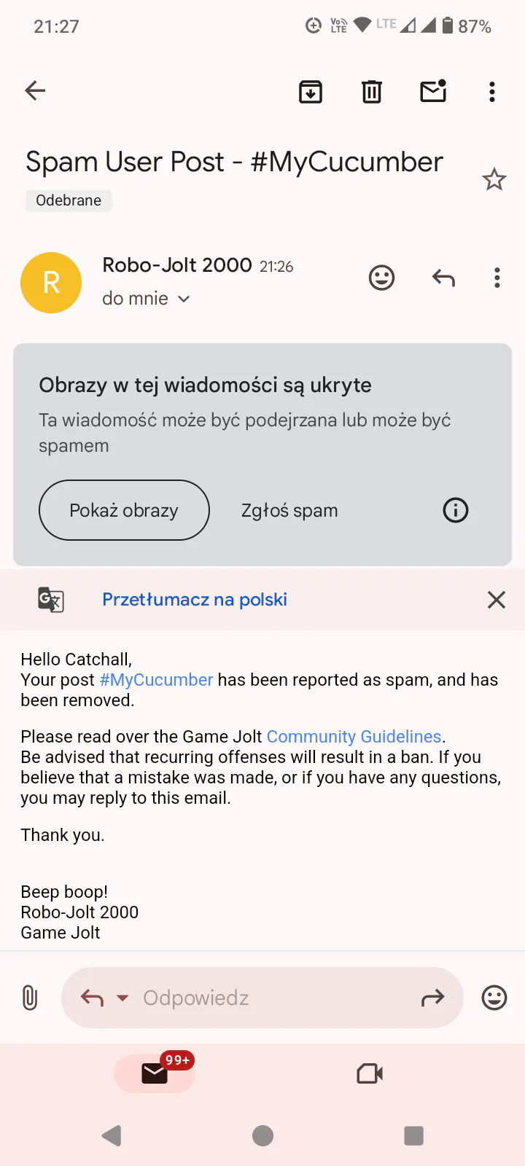
Task: Star the Spam User Post conversation
Action: tap(494, 179)
